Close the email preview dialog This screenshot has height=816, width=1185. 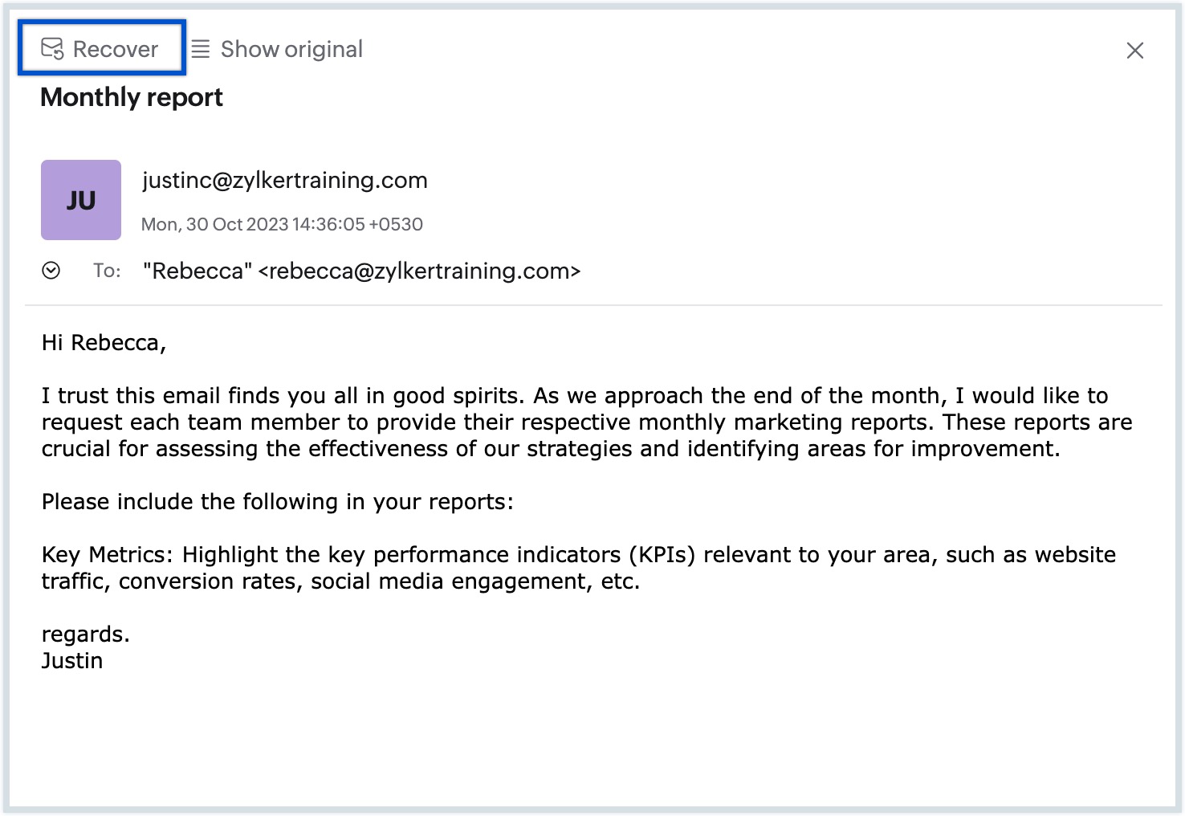1134,51
